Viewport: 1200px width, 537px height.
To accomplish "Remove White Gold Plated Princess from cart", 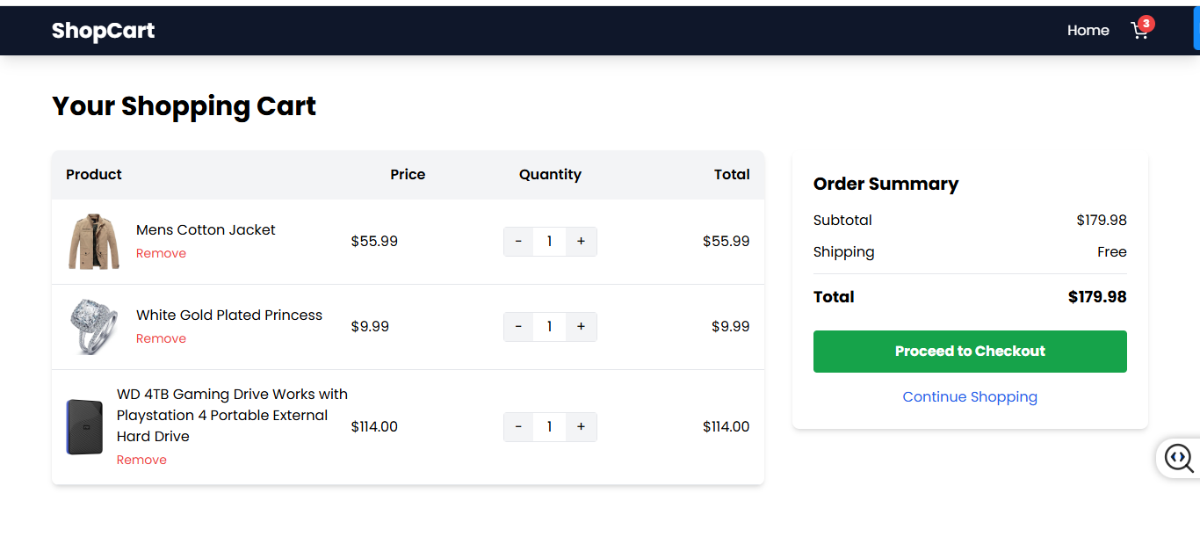I will (161, 339).
